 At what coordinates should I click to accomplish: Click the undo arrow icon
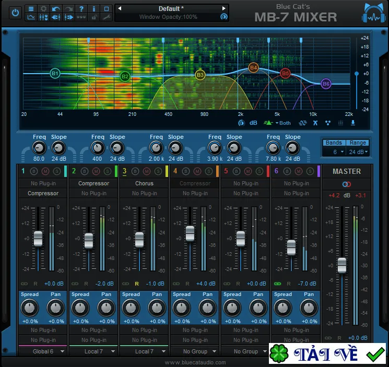(56, 9)
